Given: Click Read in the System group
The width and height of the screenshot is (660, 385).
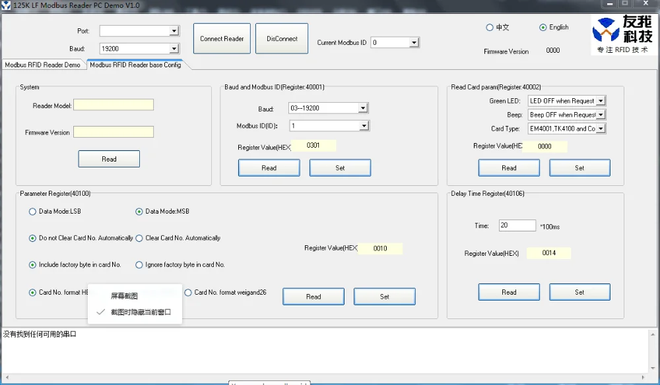Looking at the screenshot, I should click(109, 159).
